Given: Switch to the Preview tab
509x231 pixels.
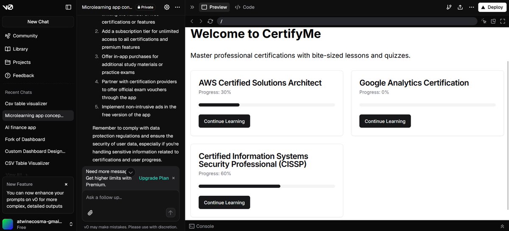Looking at the screenshot, I should coord(214,7).
